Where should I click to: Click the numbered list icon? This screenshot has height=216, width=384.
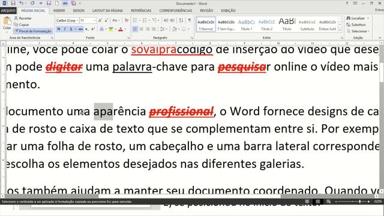tap(145, 20)
